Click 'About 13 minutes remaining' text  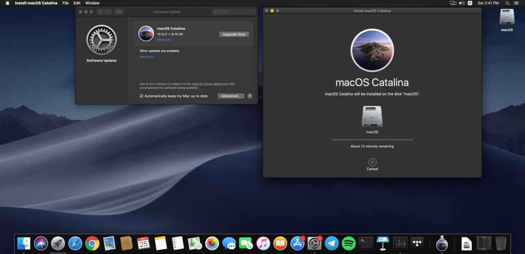click(x=372, y=146)
